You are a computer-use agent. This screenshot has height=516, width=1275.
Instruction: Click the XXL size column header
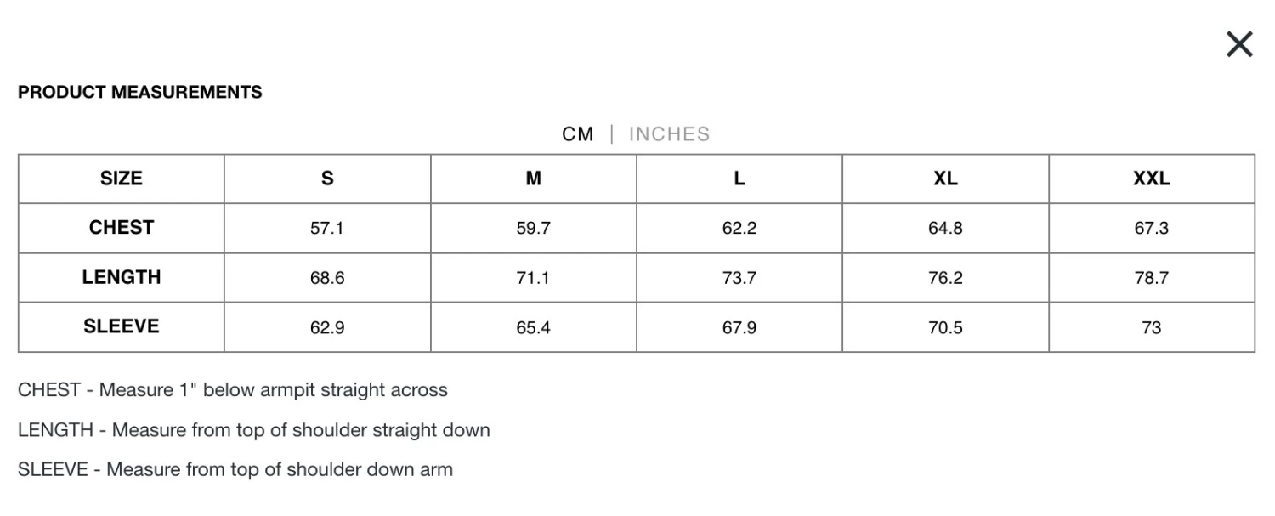coord(1152,179)
